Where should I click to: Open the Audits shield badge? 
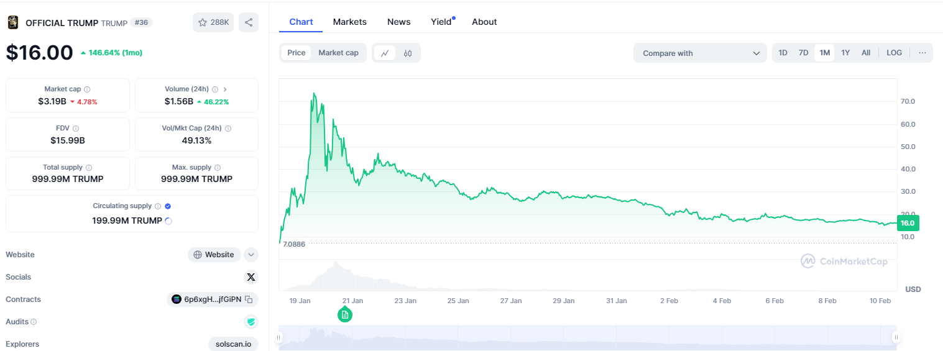click(x=251, y=322)
